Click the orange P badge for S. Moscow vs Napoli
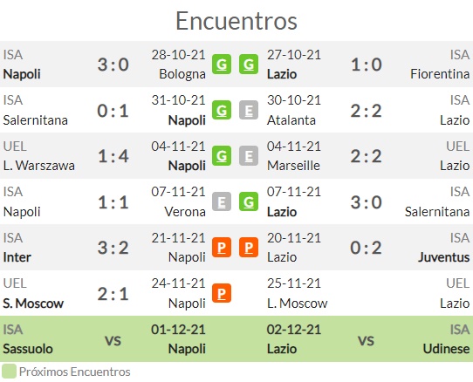The image size is (473, 382). pos(222,293)
